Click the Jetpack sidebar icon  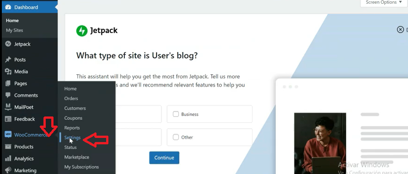pos(8,44)
